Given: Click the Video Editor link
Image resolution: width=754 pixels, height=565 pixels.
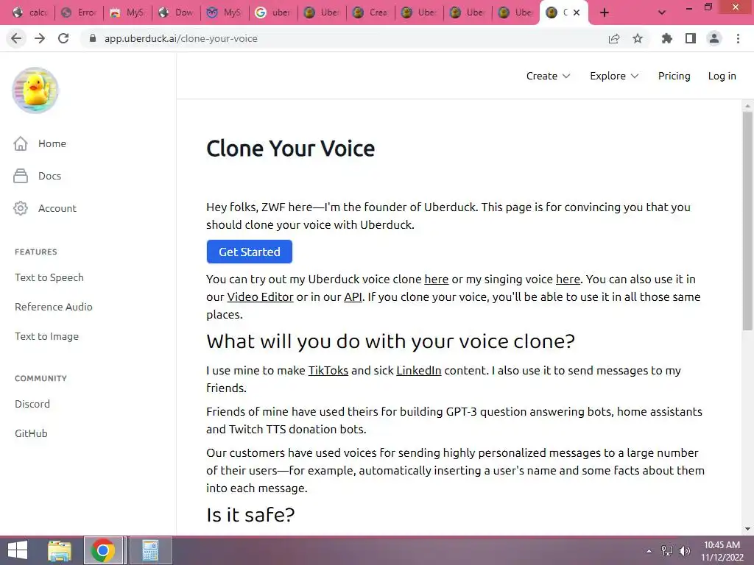Looking at the screenshot, I should [x=260, y=297].
